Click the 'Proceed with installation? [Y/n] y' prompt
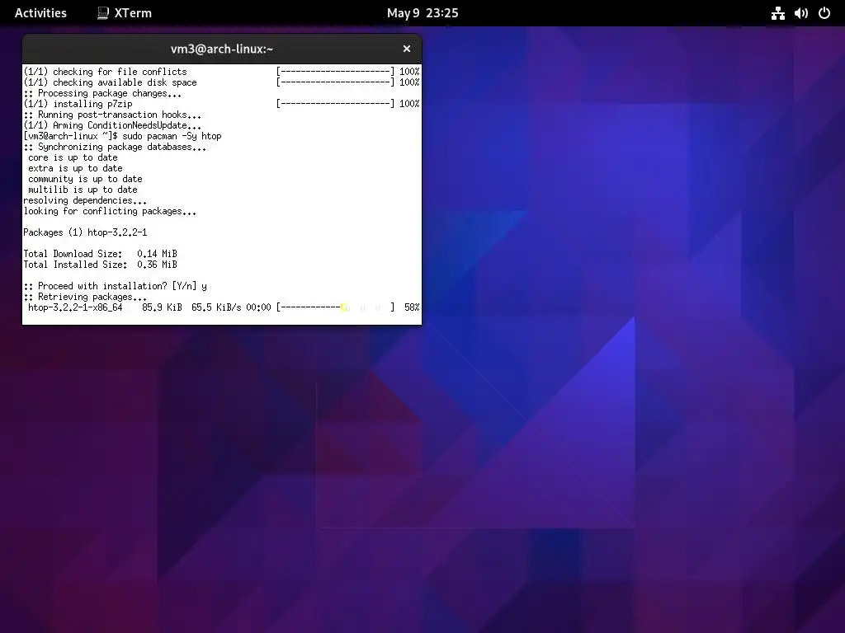The width and height of the screenshot is (845, 633). click(x=116, y=286)
